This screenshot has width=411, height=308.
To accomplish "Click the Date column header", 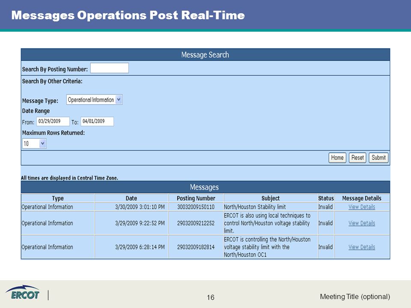I will [131, 198].
